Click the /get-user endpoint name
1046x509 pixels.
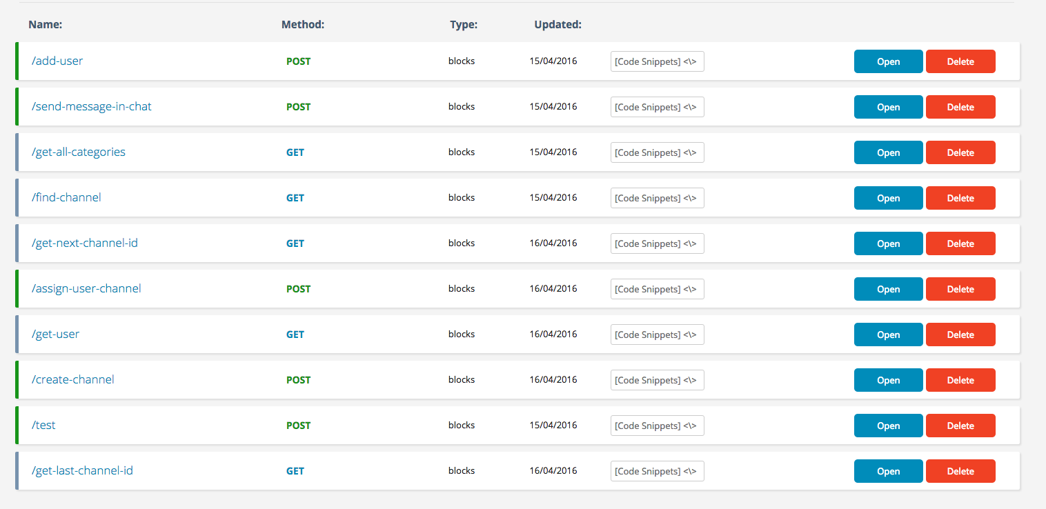click(x=56, y=334)
